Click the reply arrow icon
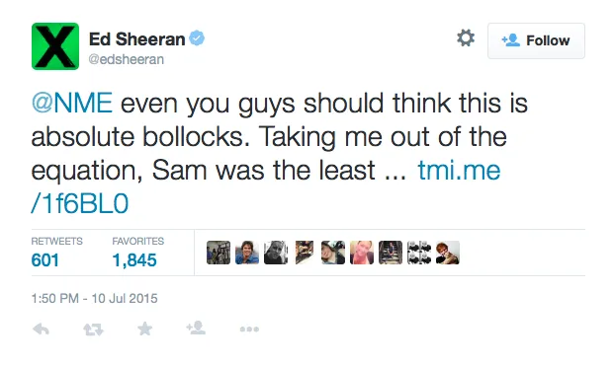 pyautogui.click(x=41, y=329)
